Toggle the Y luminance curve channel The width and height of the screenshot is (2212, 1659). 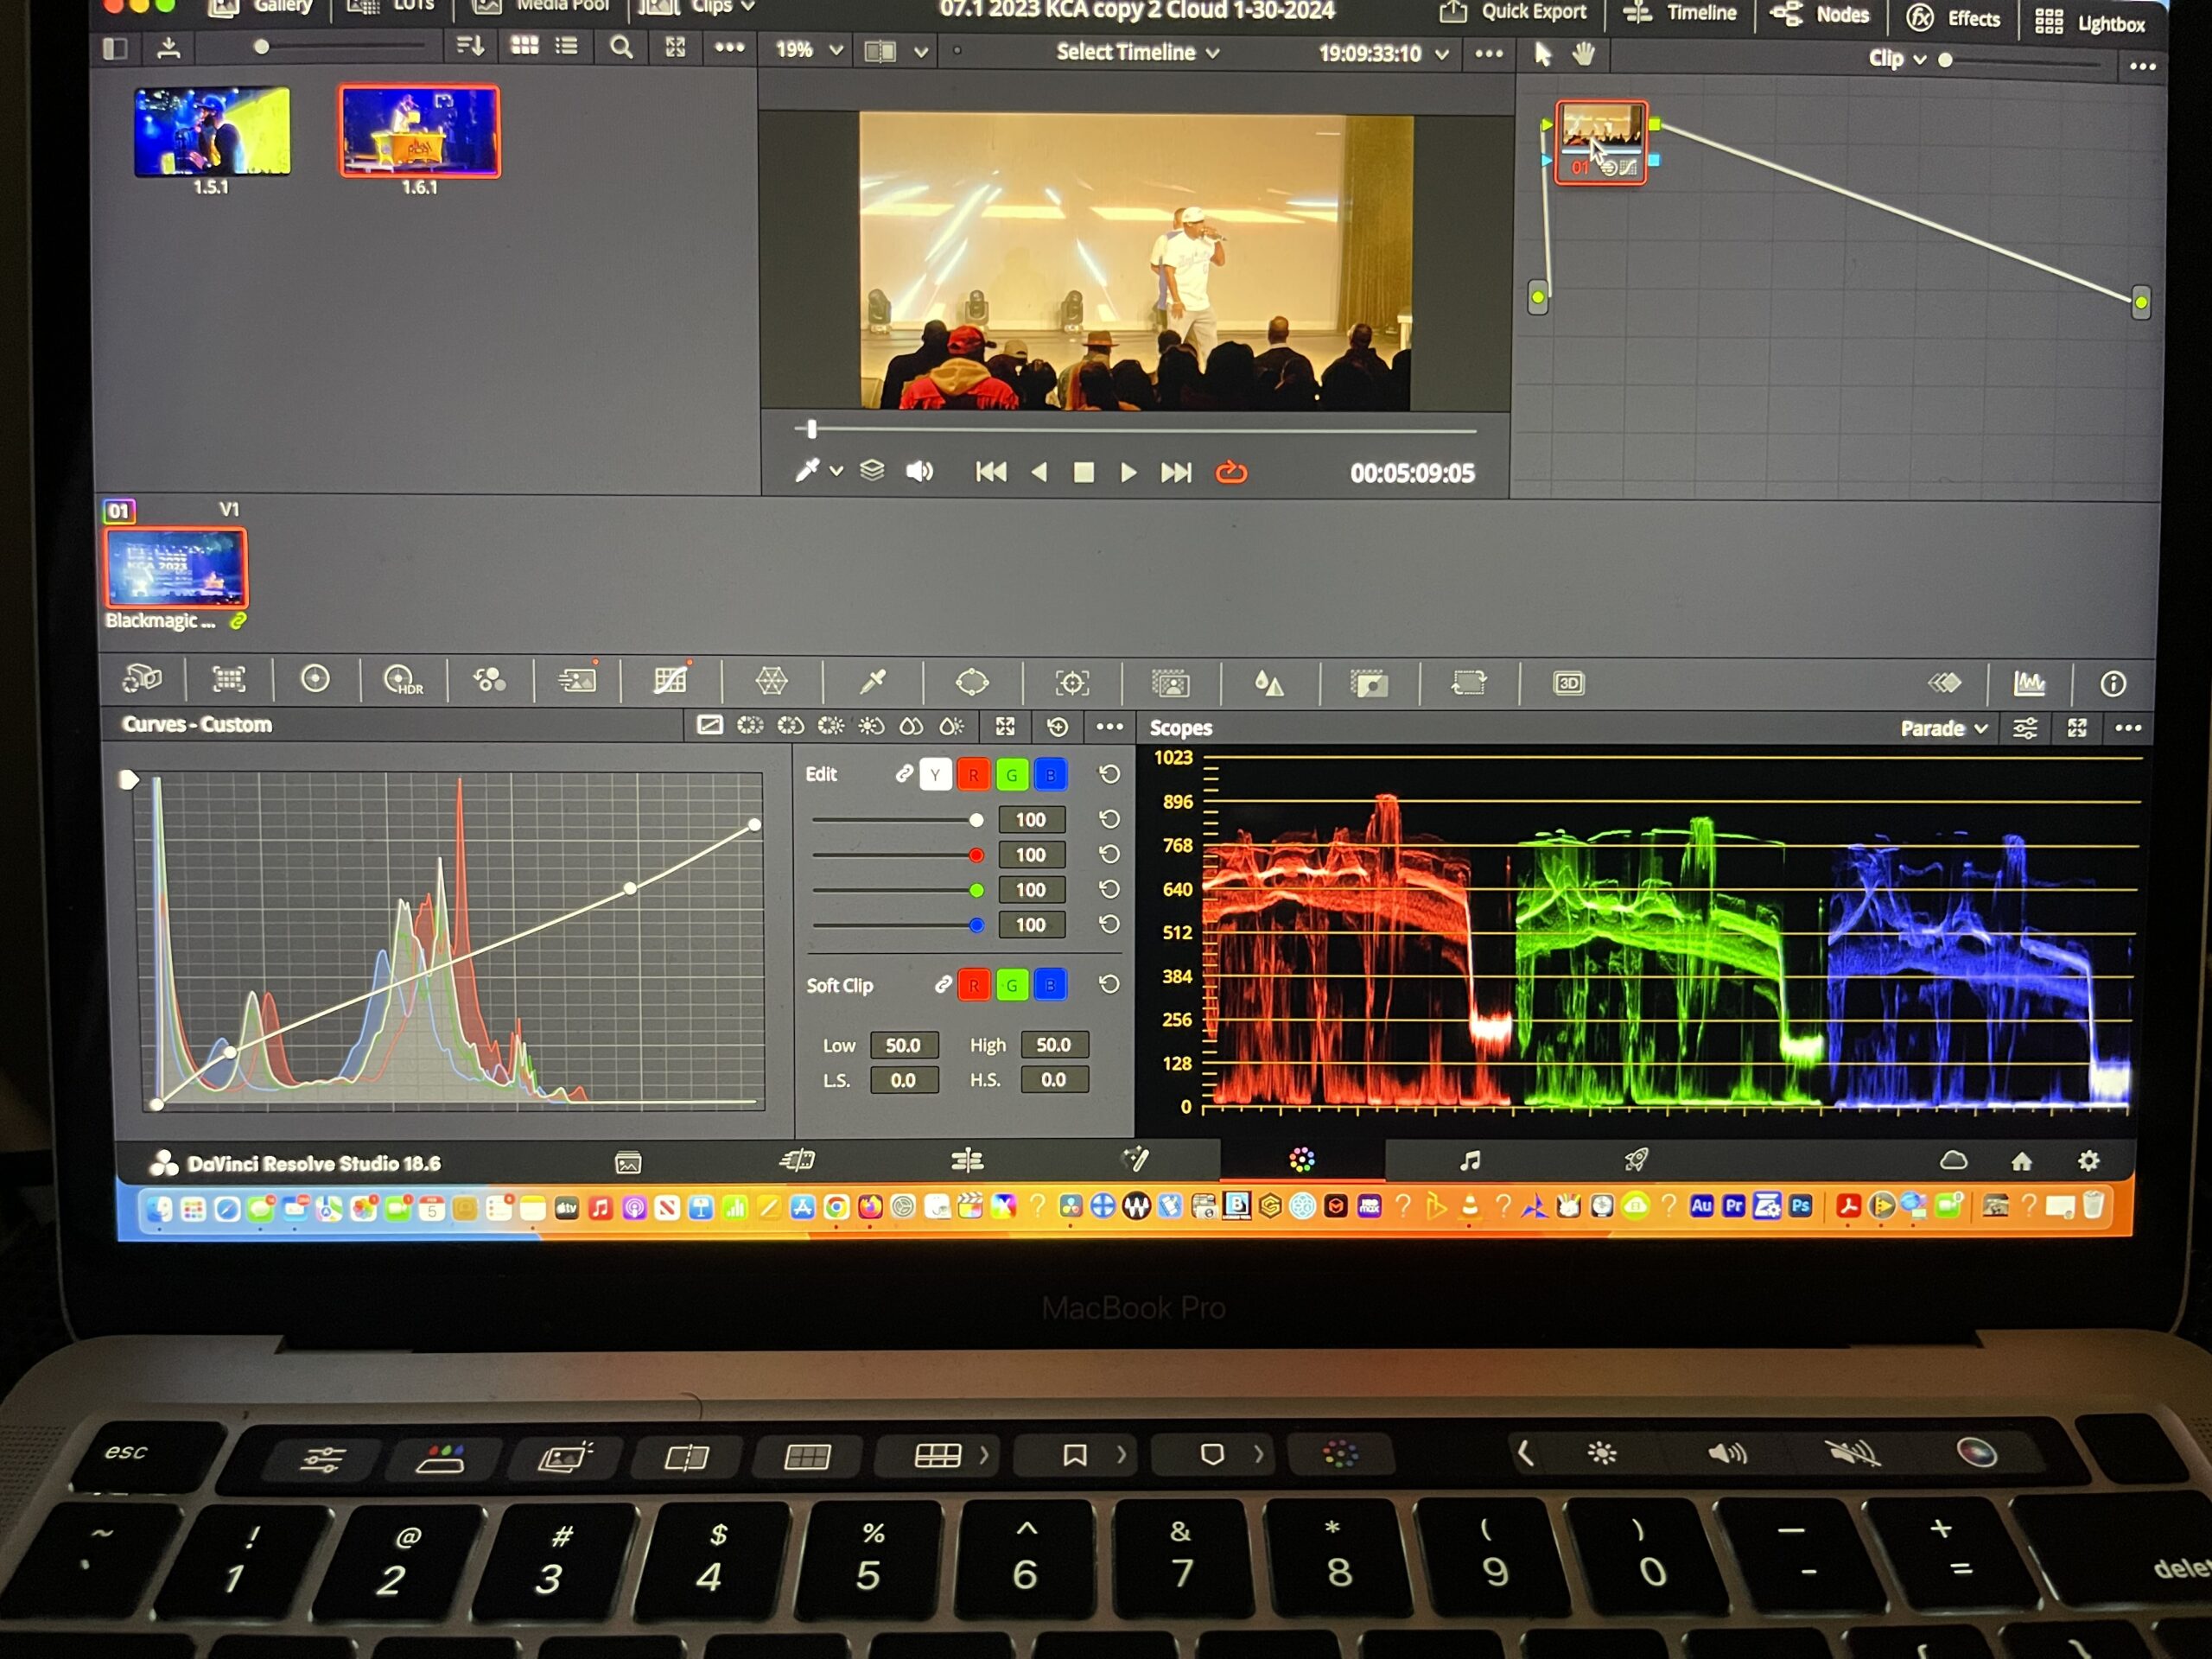(x=934, y=775)
